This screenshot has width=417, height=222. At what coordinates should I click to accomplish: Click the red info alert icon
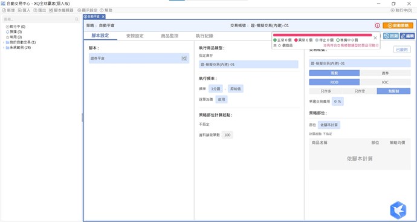tap(377, 25)
